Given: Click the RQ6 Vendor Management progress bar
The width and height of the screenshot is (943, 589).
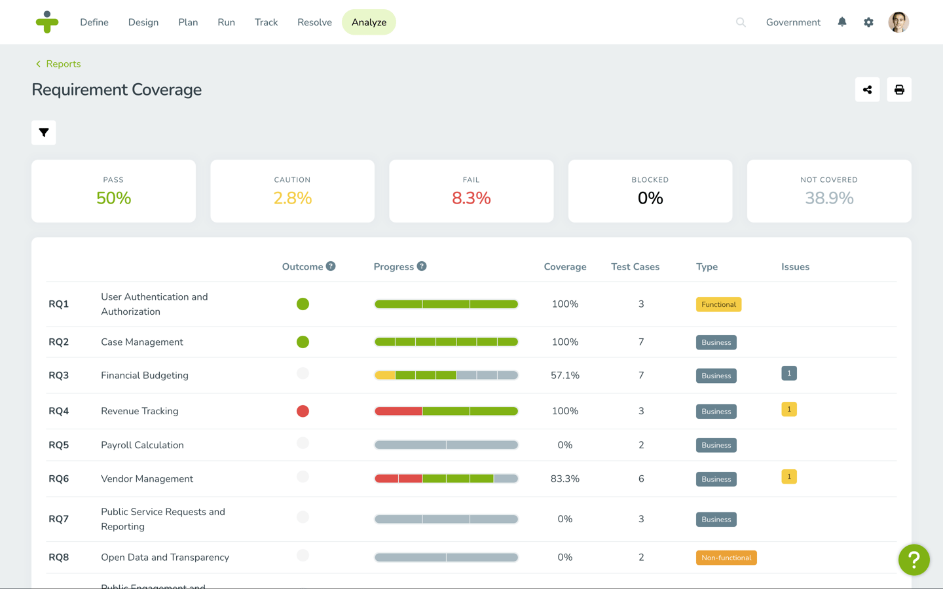Looking at the screenshot, I should (446, 479).
